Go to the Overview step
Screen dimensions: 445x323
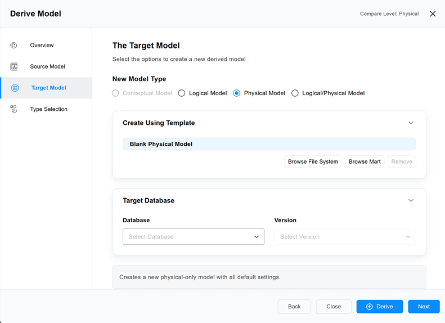click(x=46, y=46)
